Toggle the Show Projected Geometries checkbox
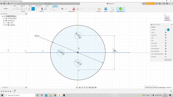Viewport: 173px width, 97px height. (166, 54)
